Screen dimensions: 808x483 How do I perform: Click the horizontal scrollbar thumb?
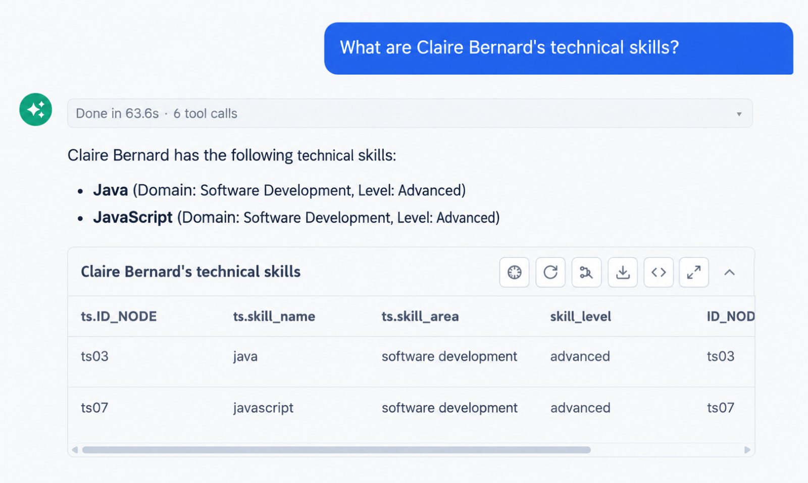point(336,450)
